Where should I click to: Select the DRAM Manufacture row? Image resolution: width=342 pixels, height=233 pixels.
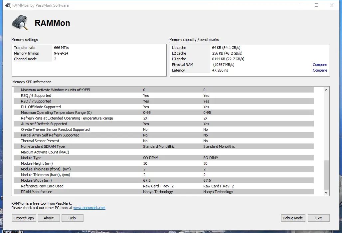164,192
